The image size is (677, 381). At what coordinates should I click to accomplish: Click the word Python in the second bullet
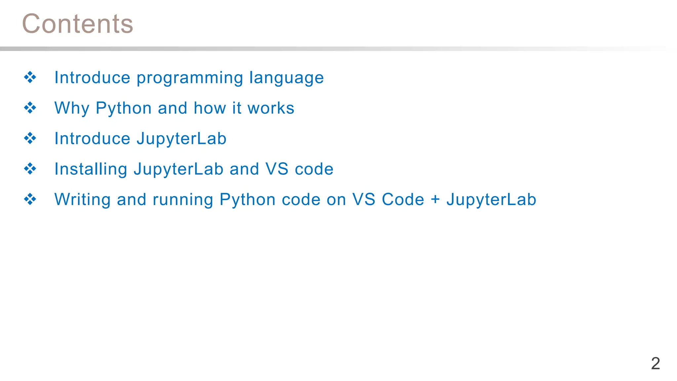click(124, 108)
